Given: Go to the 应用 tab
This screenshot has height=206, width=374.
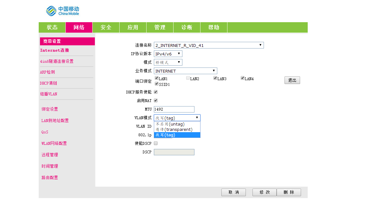Looking at the screenshot, I should tap(133, 28).
